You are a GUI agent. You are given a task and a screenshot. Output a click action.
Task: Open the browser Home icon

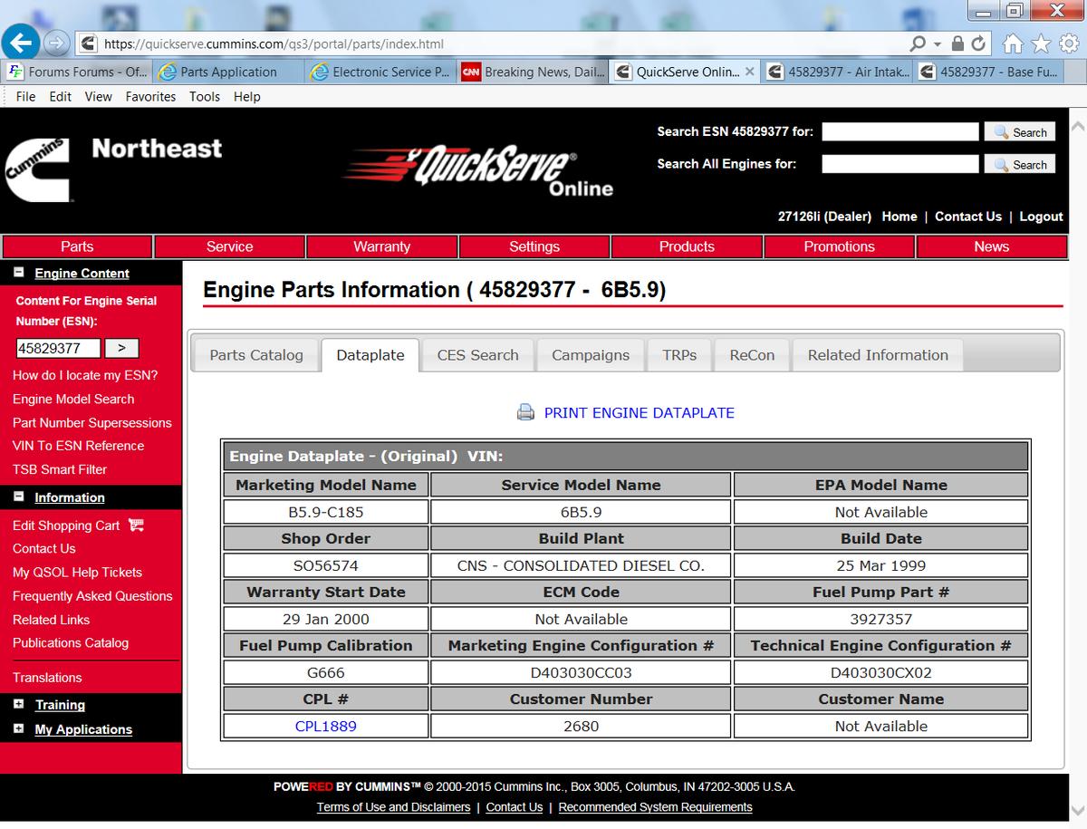[1014, 43]
